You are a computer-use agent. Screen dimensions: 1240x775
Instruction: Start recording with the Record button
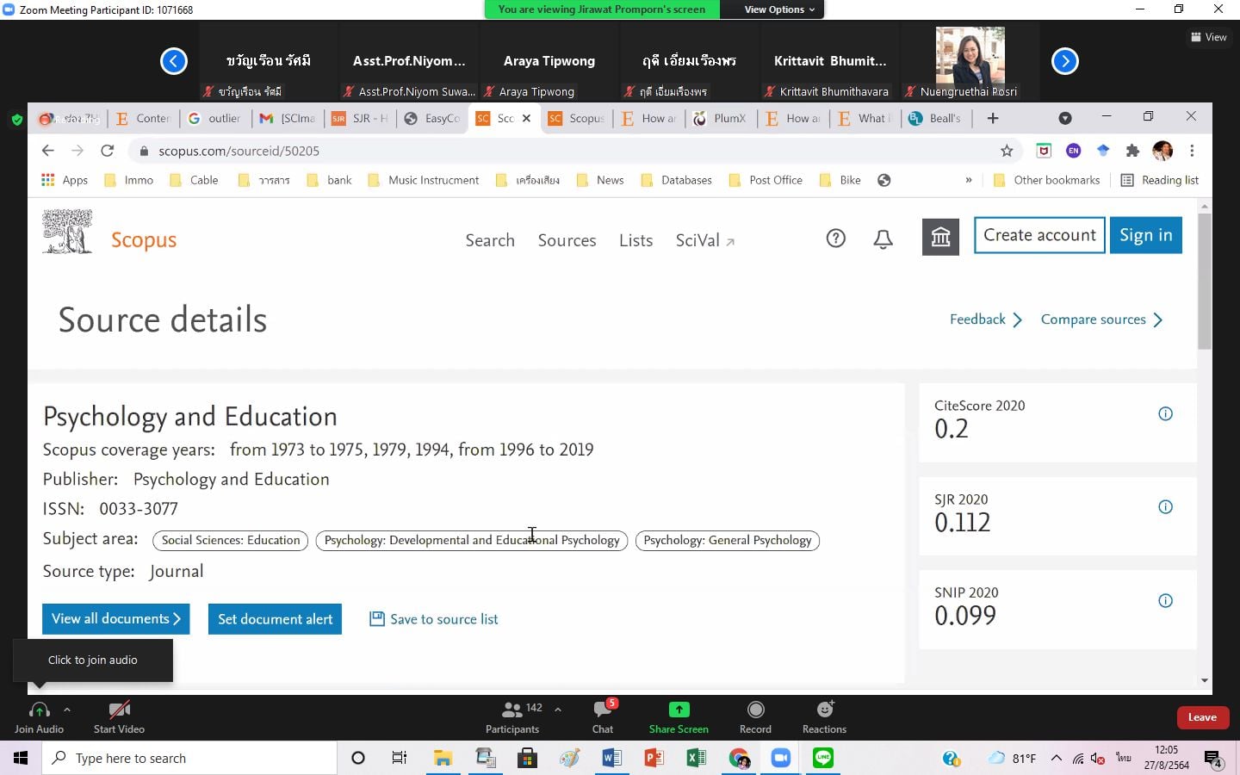click(755, 716)
